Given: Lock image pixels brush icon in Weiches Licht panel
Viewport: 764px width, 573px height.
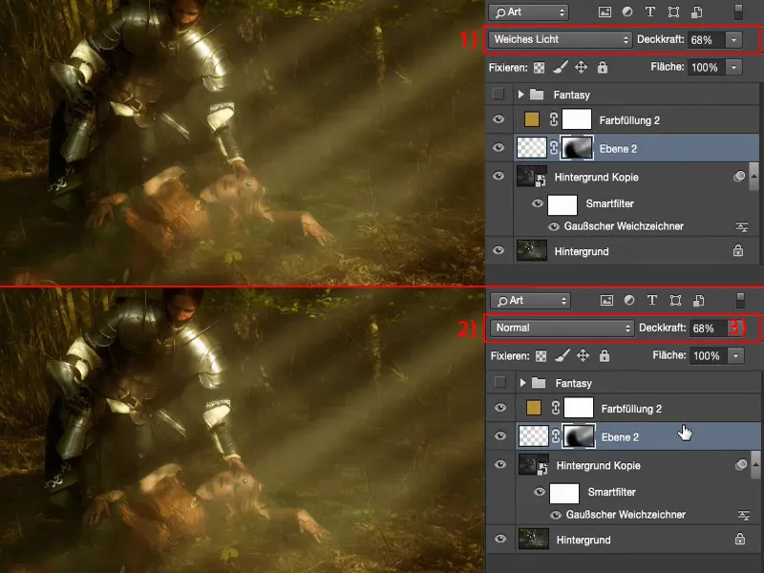Looking at the screenshot, I should (x=561, y=67).
